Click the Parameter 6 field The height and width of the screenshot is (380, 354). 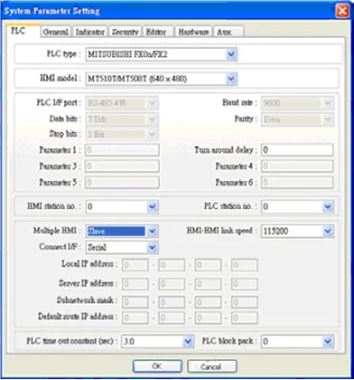(x=297, y=183)
